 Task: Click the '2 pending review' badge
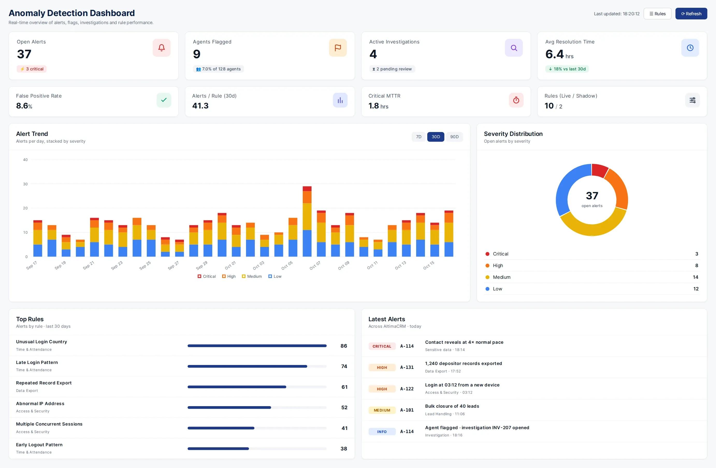(392, 69)
